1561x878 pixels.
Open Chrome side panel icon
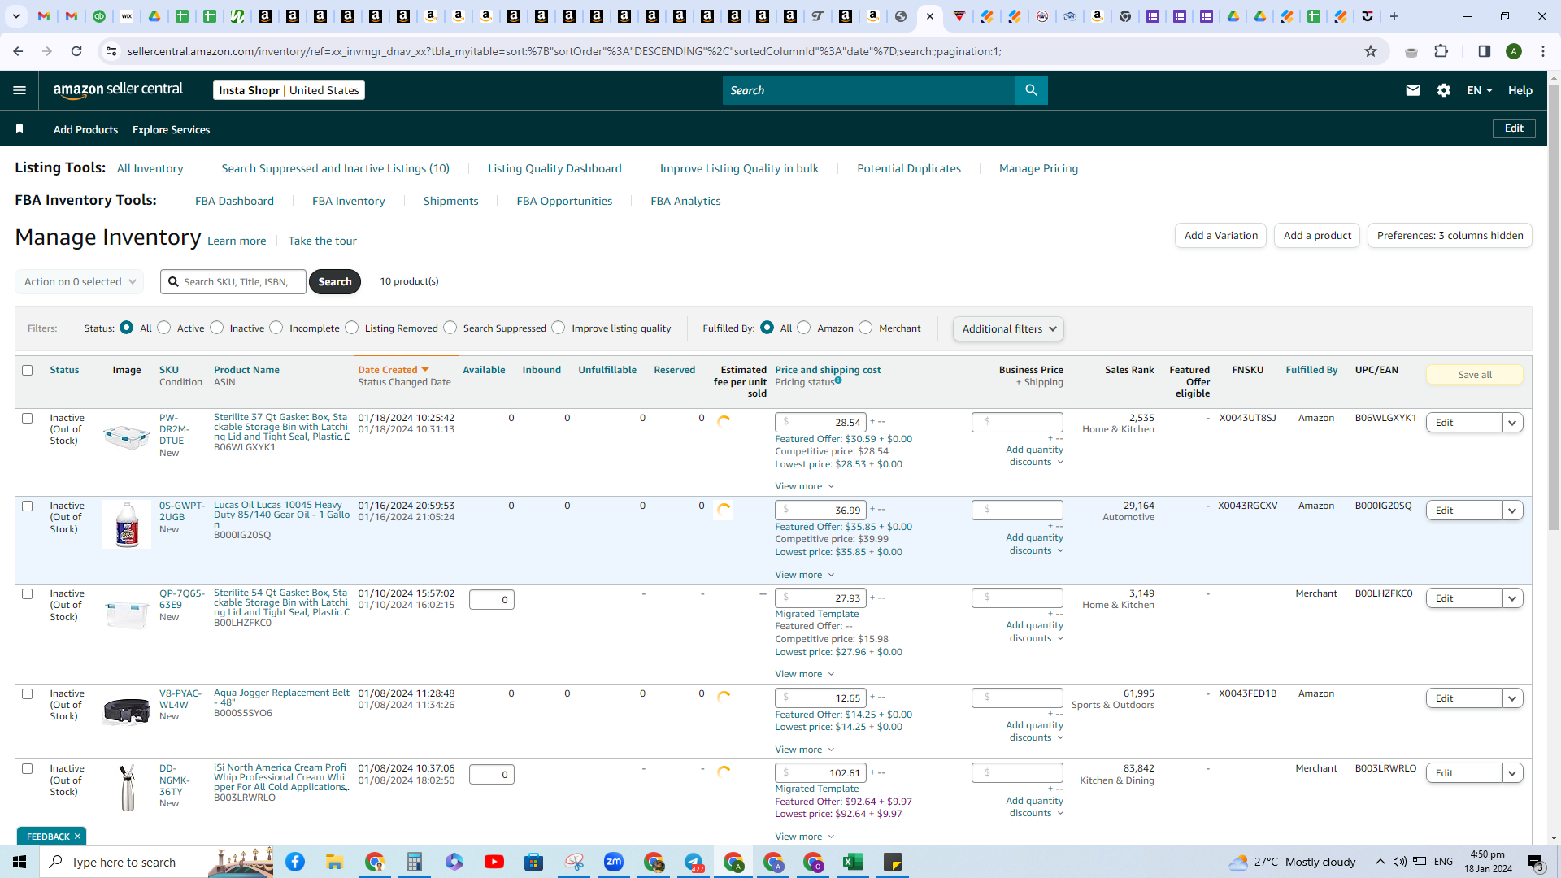(x=1484, y=51)
